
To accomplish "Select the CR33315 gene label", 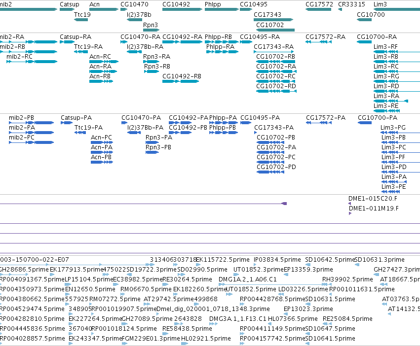I will (x=351, y=4).
